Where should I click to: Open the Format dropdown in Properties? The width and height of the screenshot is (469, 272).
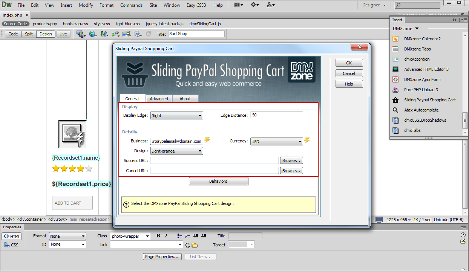[68, 236]
